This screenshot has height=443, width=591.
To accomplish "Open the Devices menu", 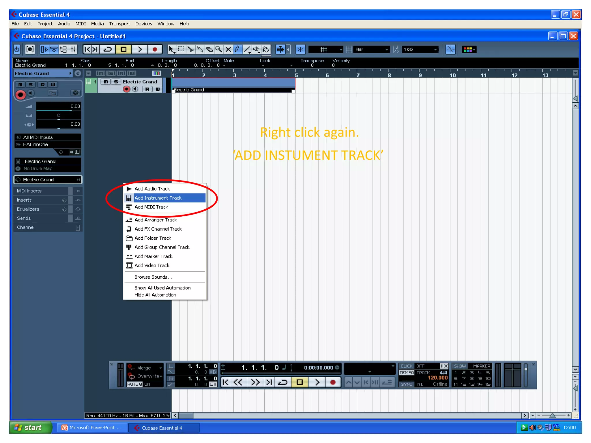I will pyautogui.click(x=143, y=24).
